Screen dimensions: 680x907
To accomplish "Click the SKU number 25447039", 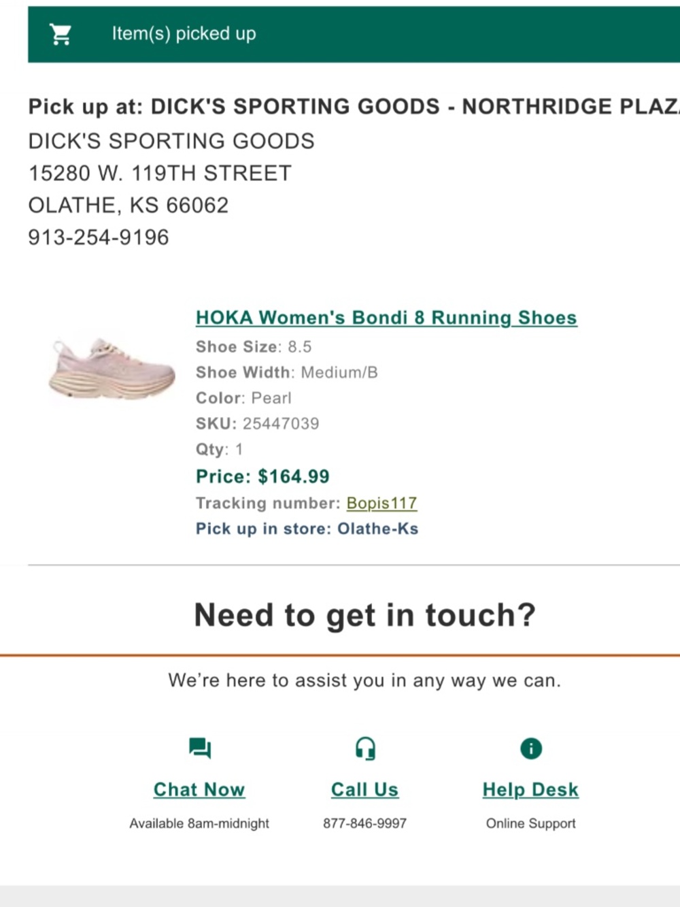I will (281, 423).
